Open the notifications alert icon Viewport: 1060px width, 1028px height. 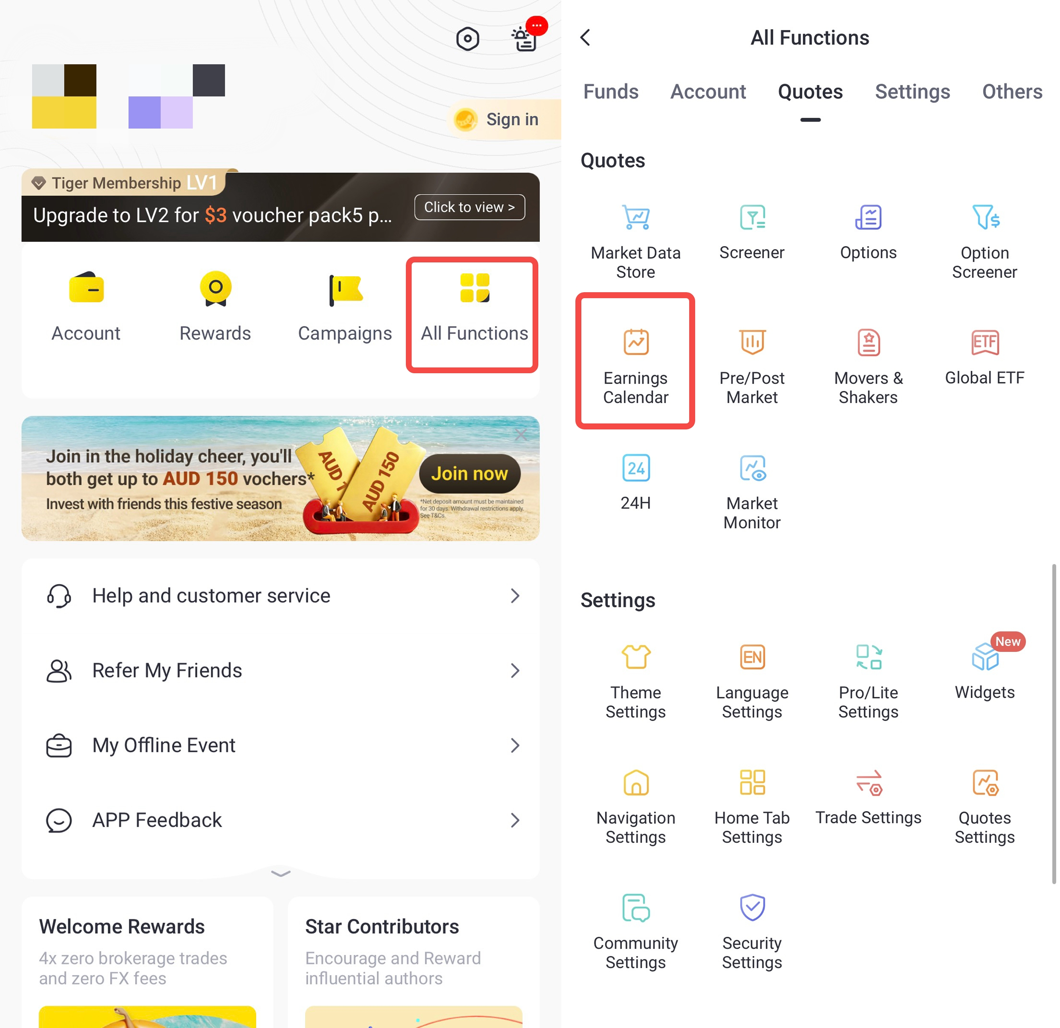(525, 38)
